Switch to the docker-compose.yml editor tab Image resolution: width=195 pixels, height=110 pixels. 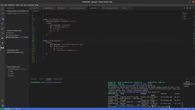(x=78, y=8)
